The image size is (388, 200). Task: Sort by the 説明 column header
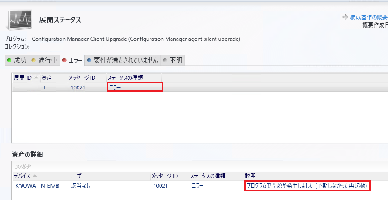[307, 176]
